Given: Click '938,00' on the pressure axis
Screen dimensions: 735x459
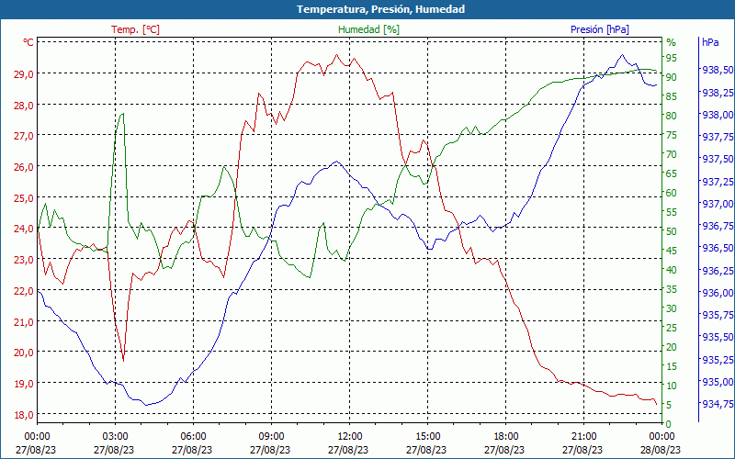Looking at the screenshot, I should point(718,115).
